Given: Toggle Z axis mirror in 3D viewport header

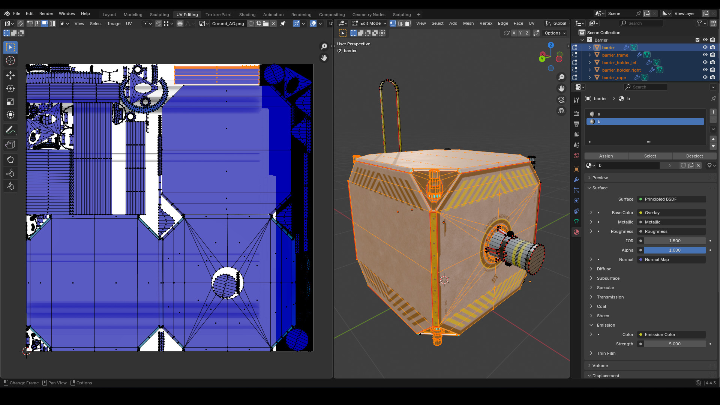Looking at the screenshot, I should click(x=527, y=33).
